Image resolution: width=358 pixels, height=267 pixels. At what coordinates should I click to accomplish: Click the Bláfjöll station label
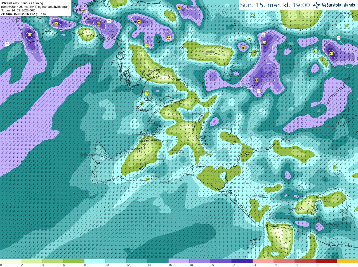tap(159, 159)
